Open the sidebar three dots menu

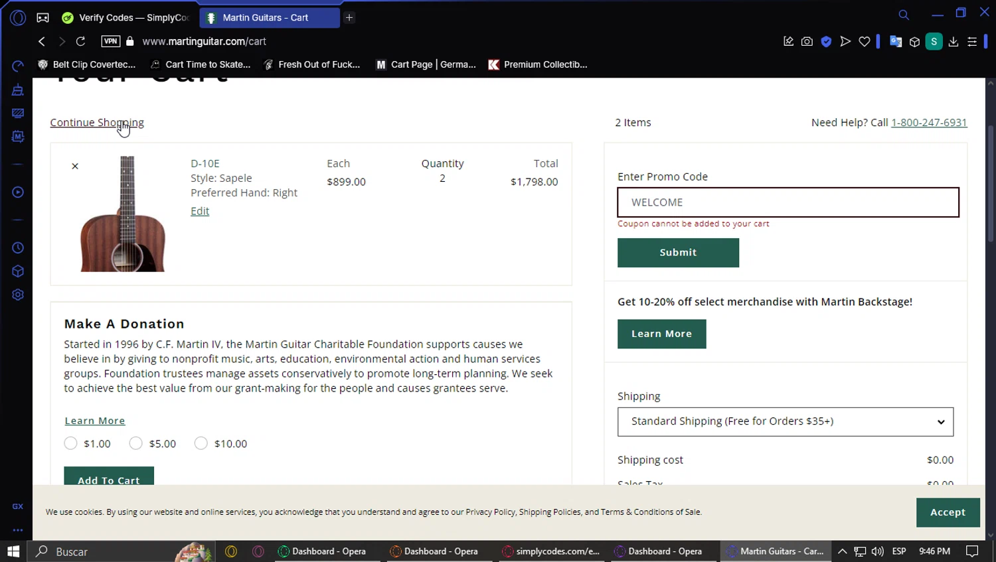point(18,530)
